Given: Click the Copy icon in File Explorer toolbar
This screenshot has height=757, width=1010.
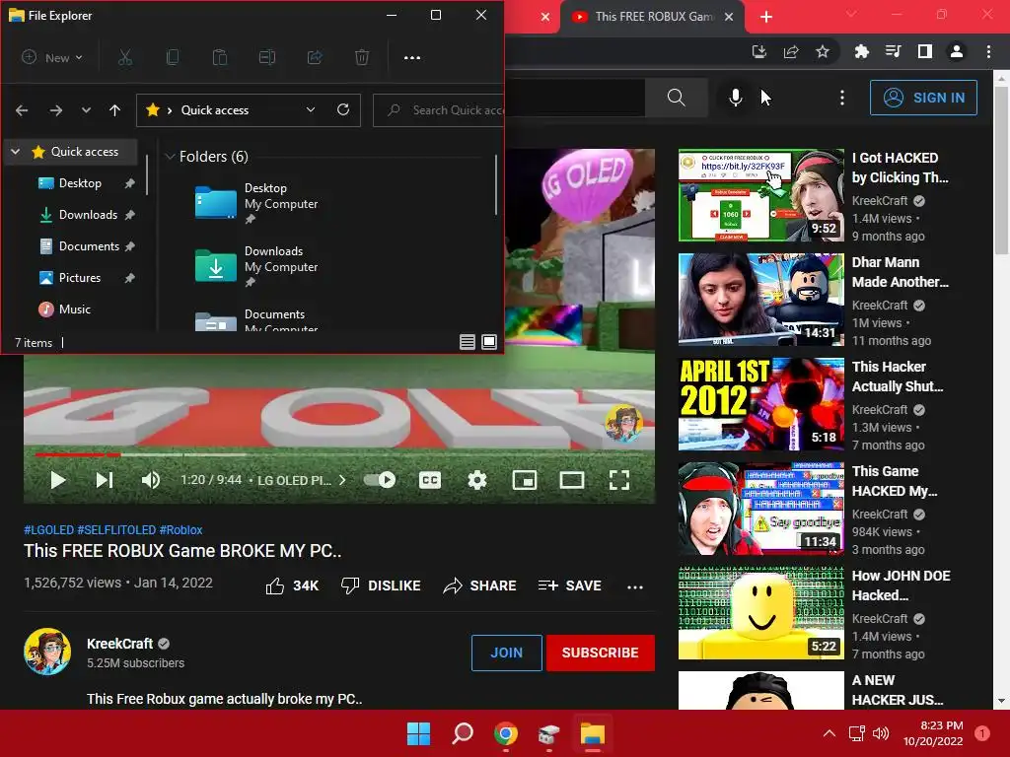Looking at the screenshot, I should click(172, 57).
